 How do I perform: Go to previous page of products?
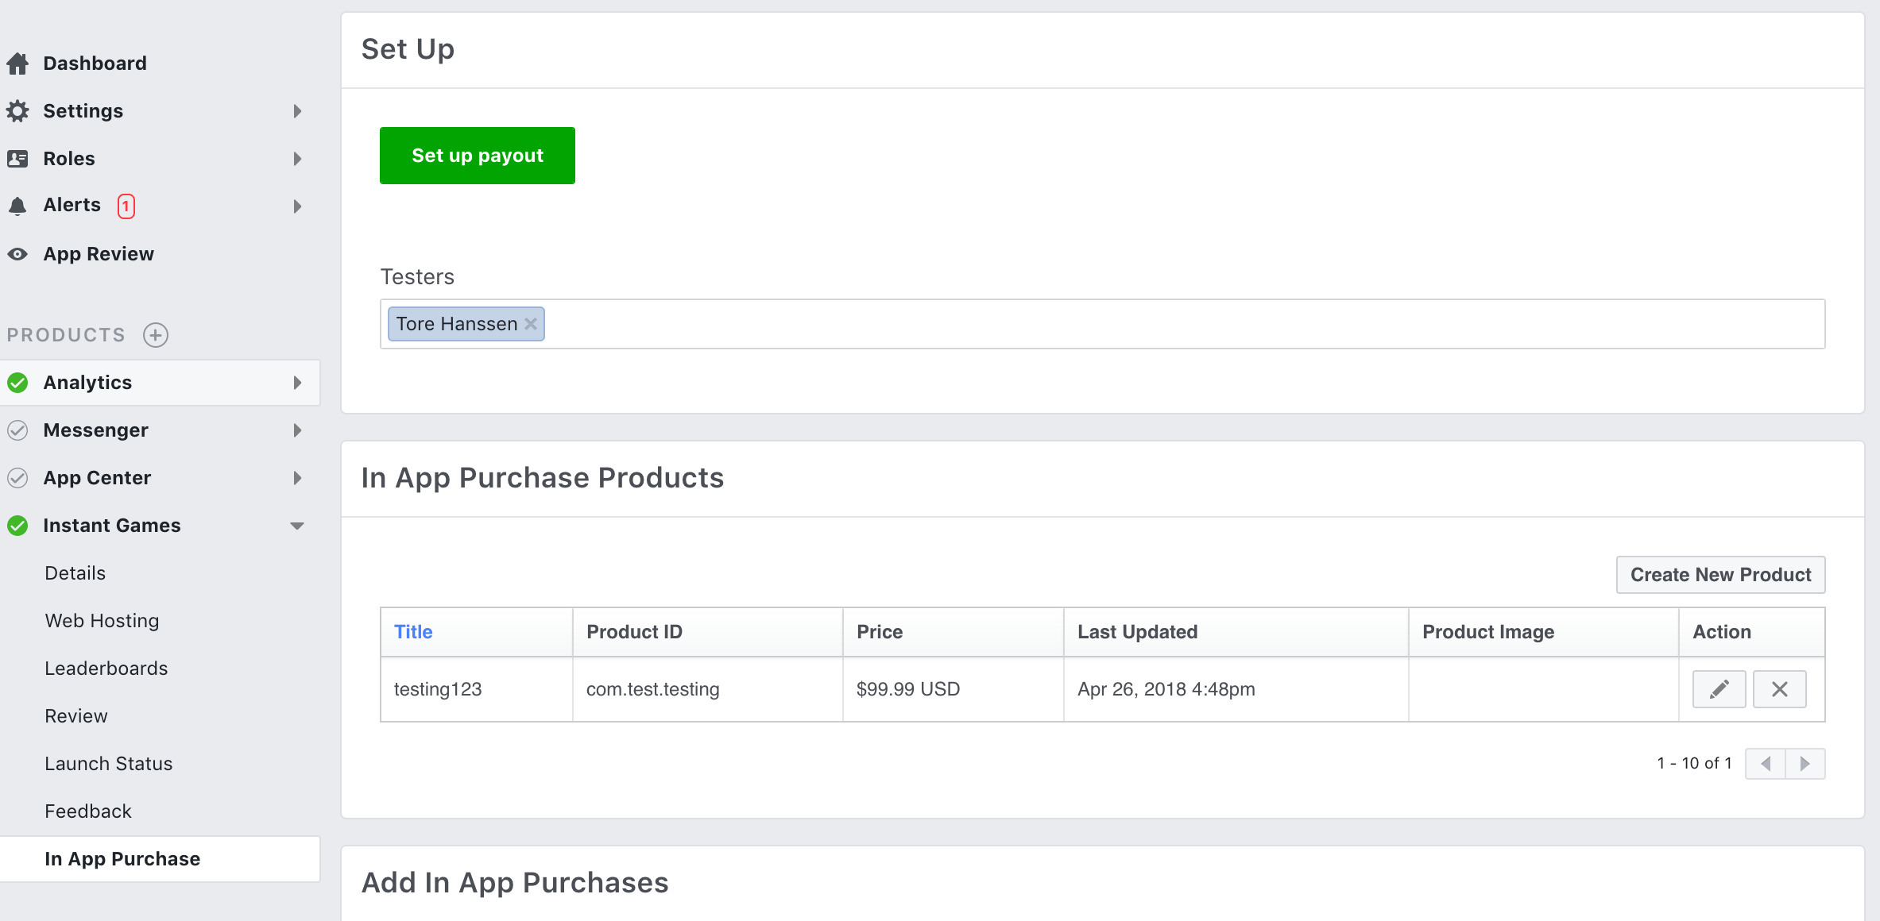click(1766, 764)
